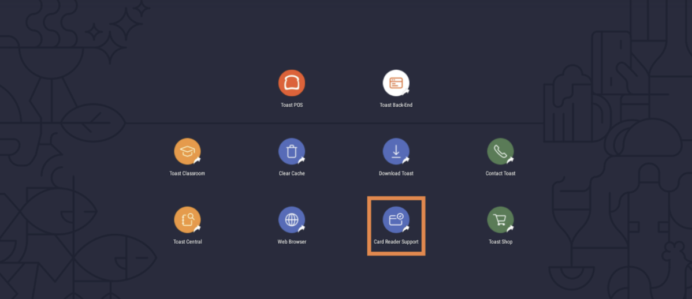This screenshot has width=692, height=299.
Task: Click the "Clear Cache" label text
Action: pyautogui.click(x=292, y=173)
